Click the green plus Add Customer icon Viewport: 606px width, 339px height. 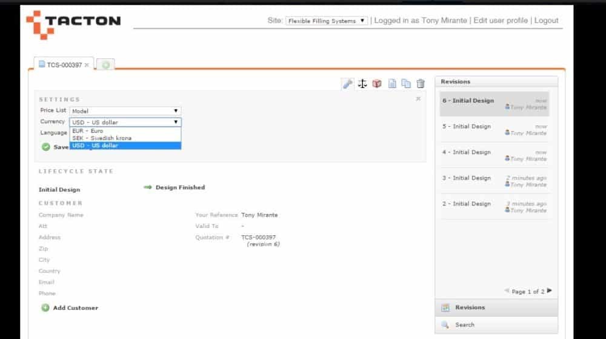45,308
